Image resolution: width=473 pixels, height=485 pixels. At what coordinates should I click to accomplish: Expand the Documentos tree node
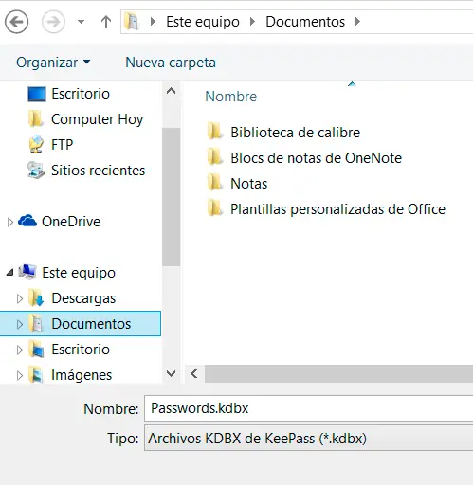point(20,324)
